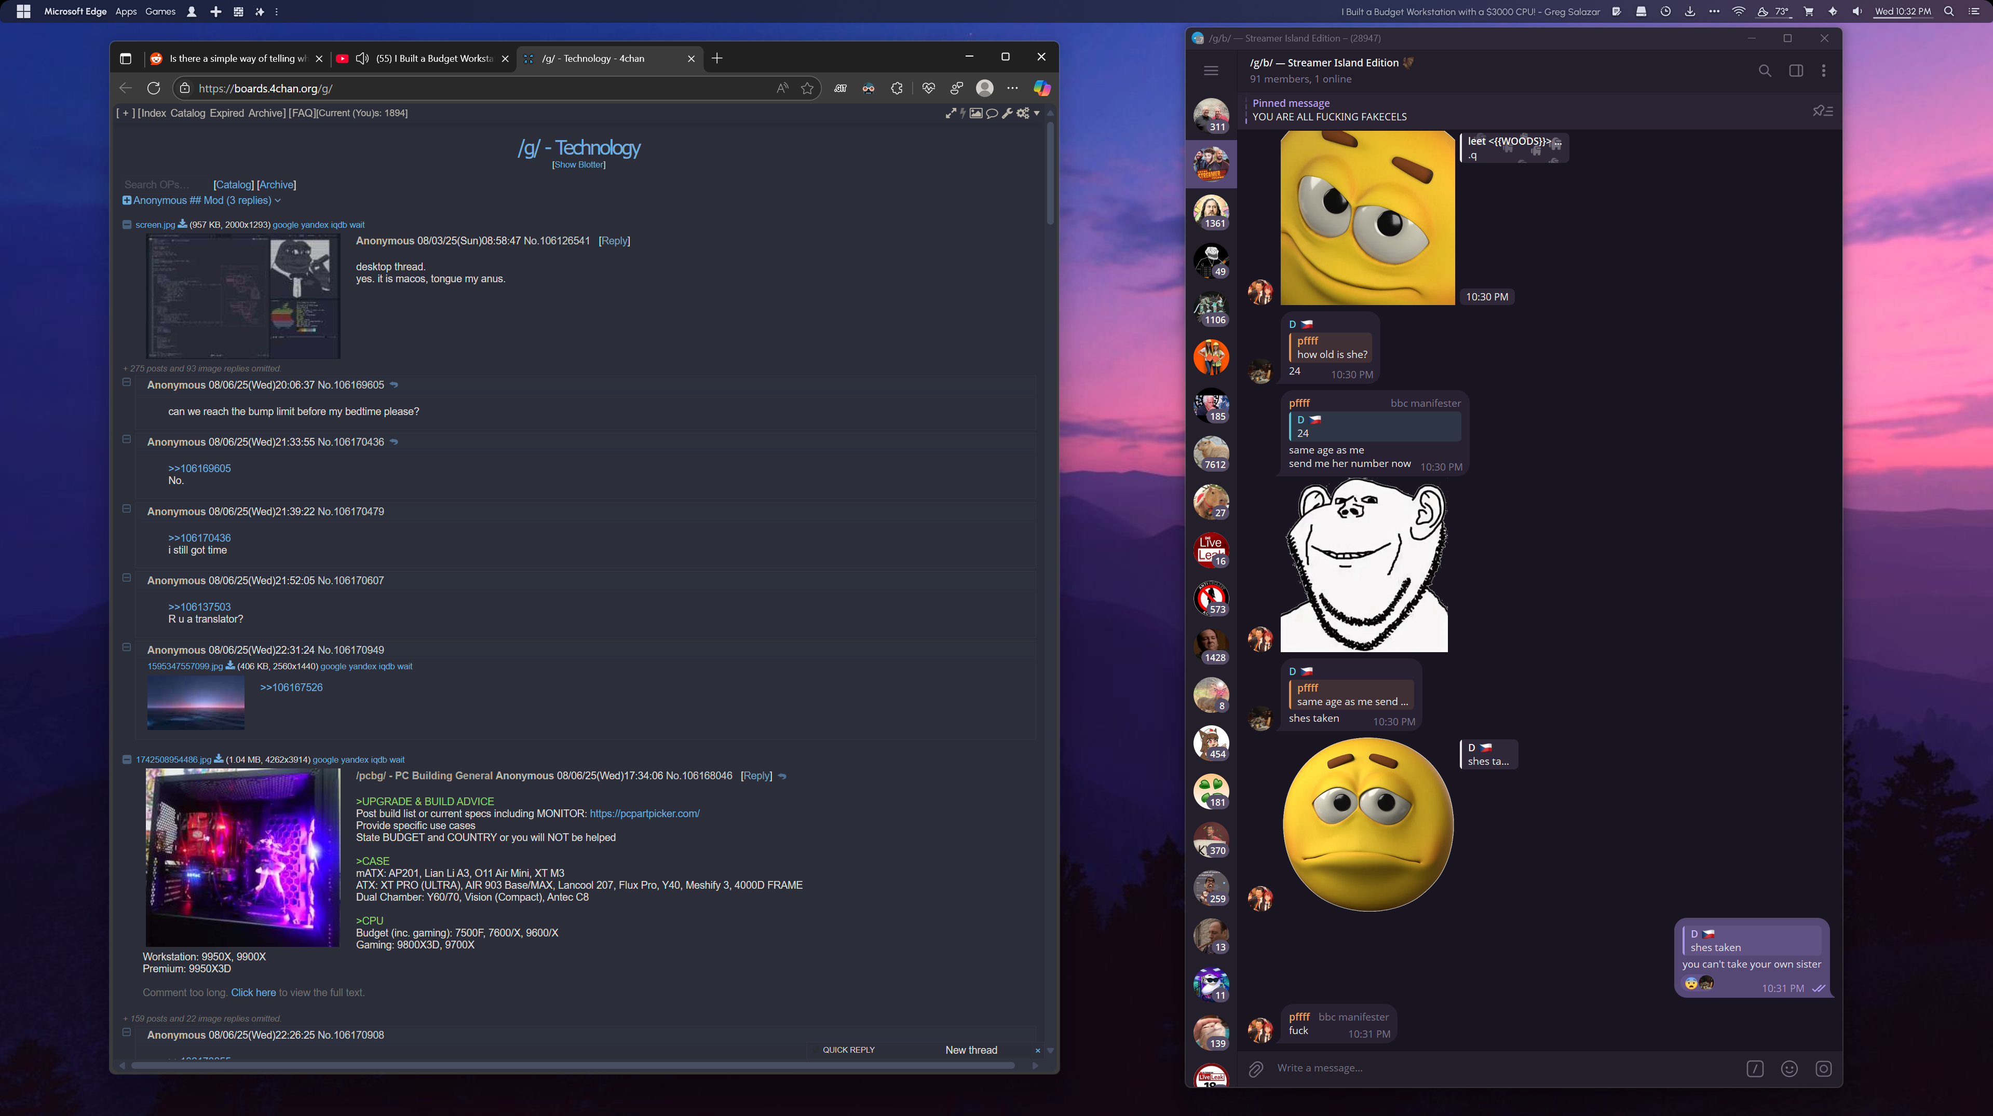The width and height of the screenshot is (1993, 1116).
Task: Open chat with 7612 unread badge
Action: [1211, 453]
